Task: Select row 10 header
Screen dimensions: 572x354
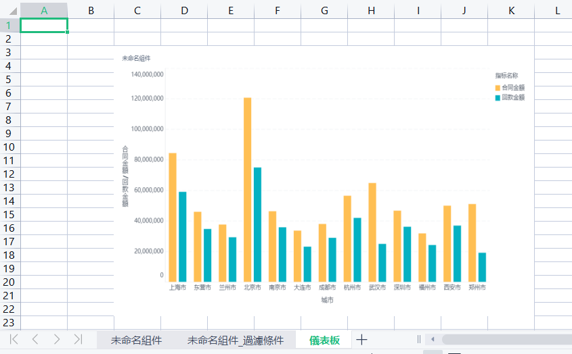Action: point(9,147)
